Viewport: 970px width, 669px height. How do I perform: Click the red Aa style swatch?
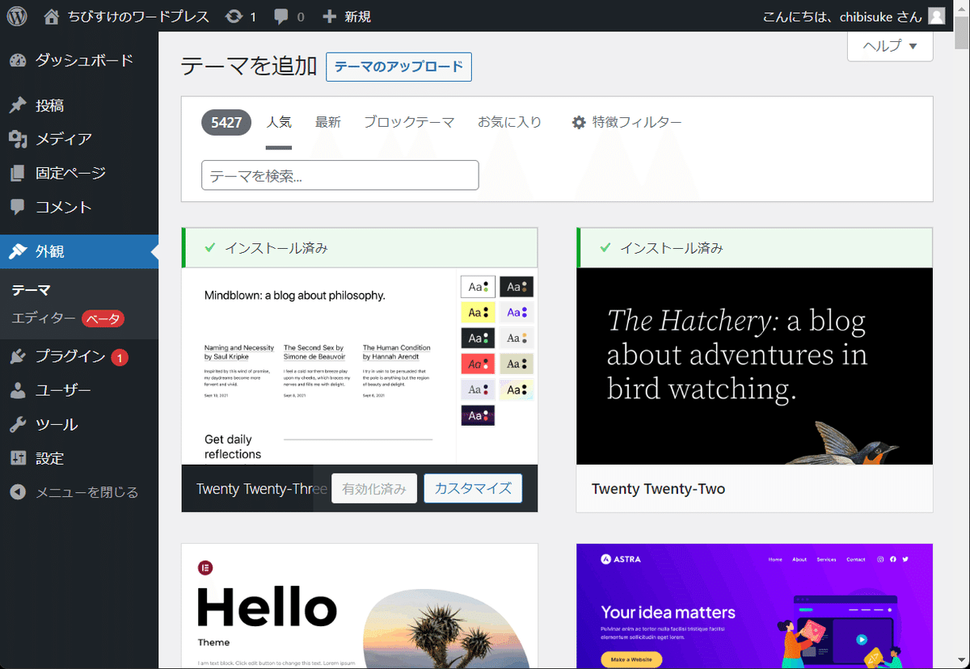click(x=478, y=364)
